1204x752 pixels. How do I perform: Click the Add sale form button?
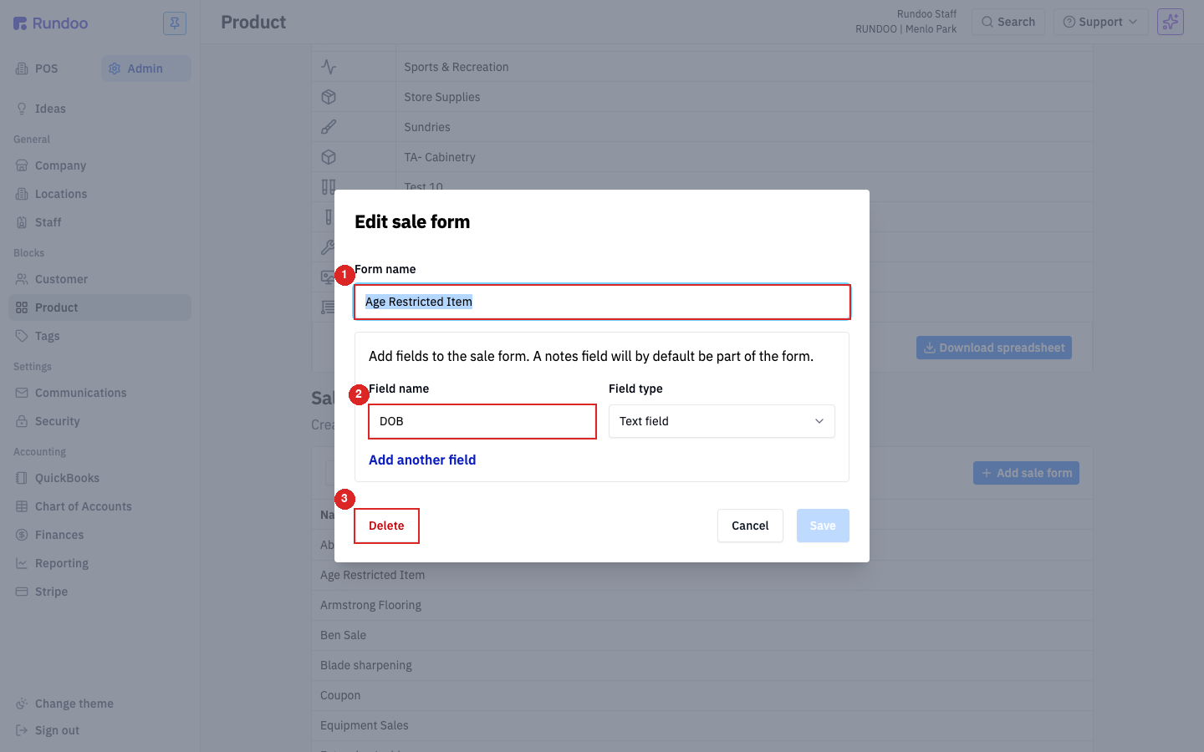(1026, 473)
